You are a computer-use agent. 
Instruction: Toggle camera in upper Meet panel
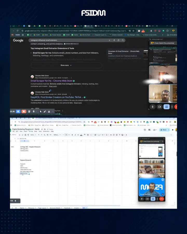159,107
